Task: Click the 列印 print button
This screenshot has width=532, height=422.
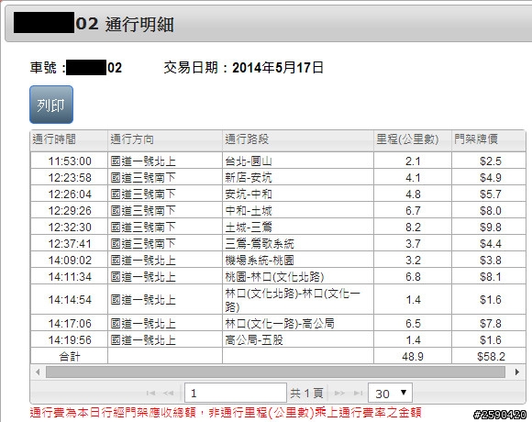Action: point(51,105)
